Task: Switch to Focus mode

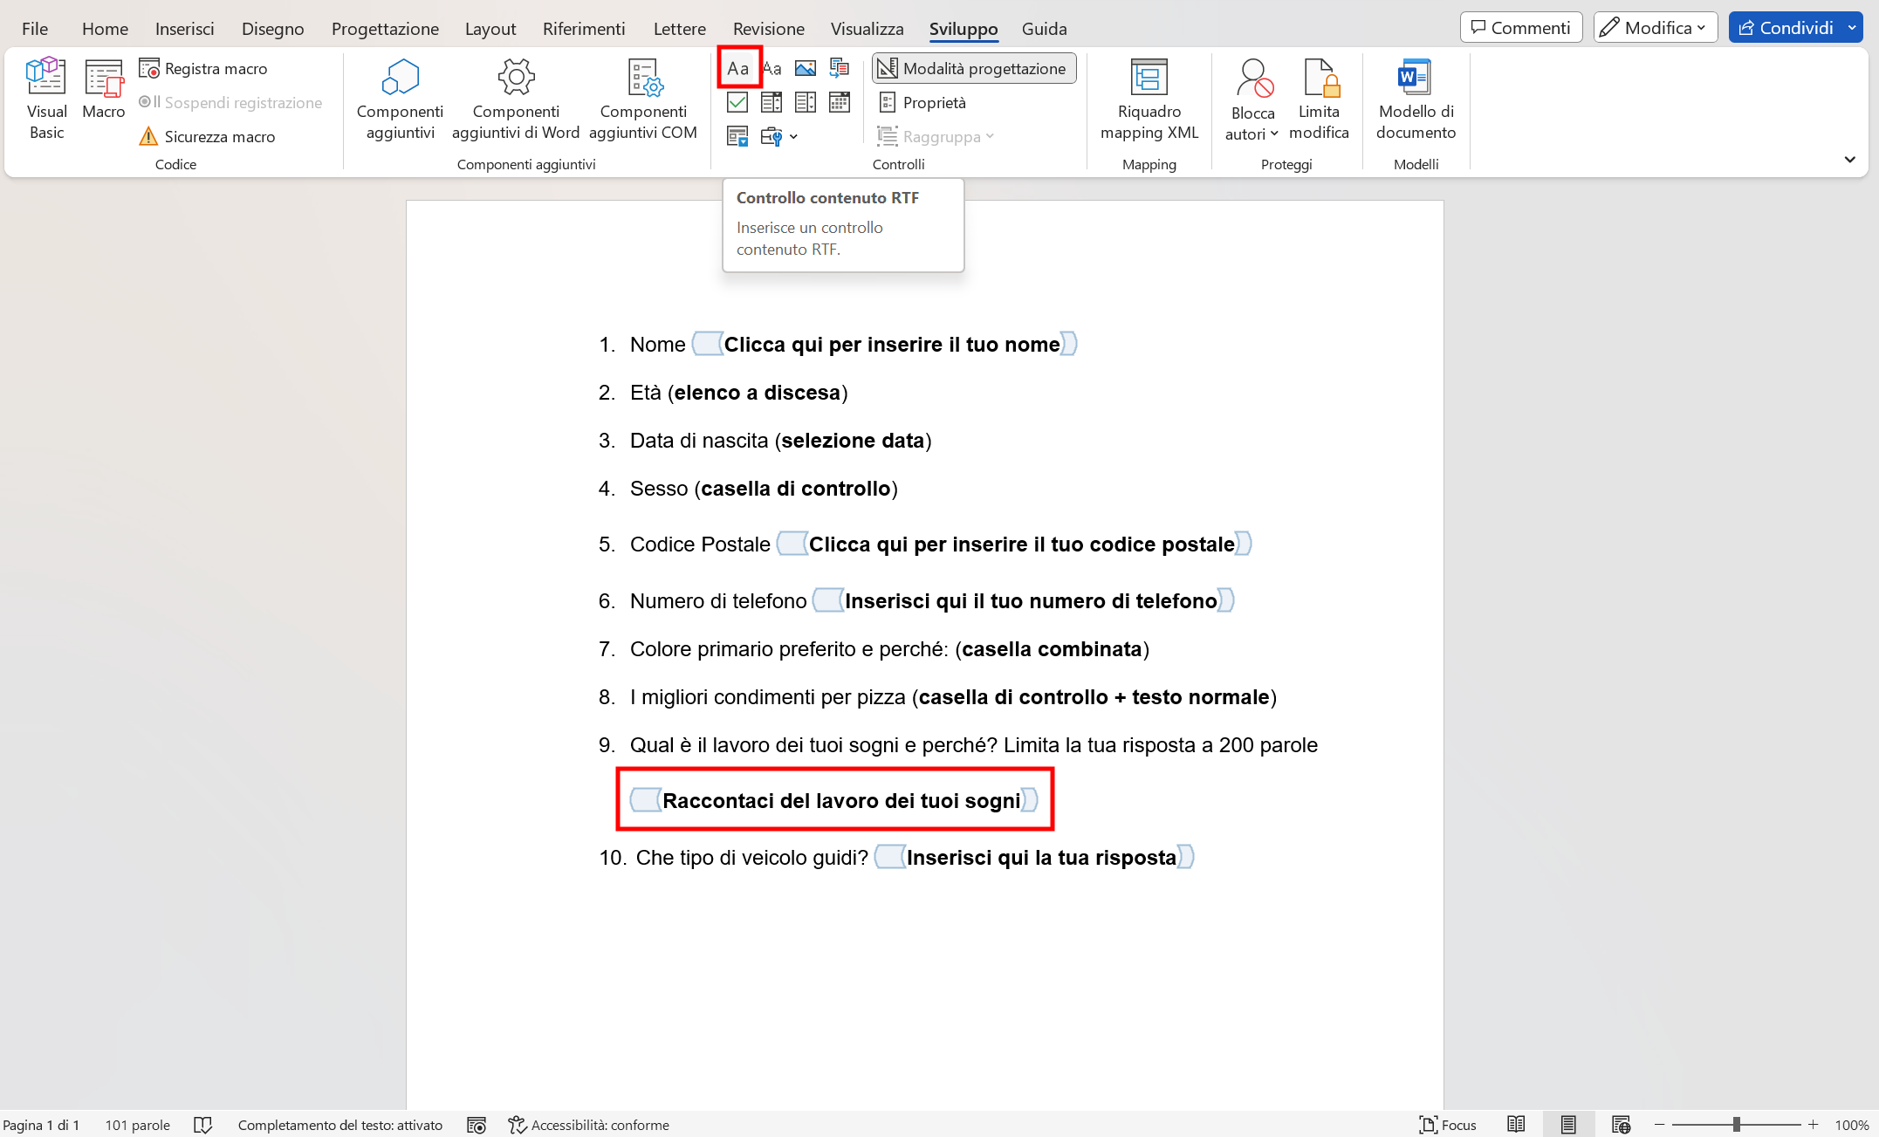Action: pyautogui.click(x=1447, y=1125)
